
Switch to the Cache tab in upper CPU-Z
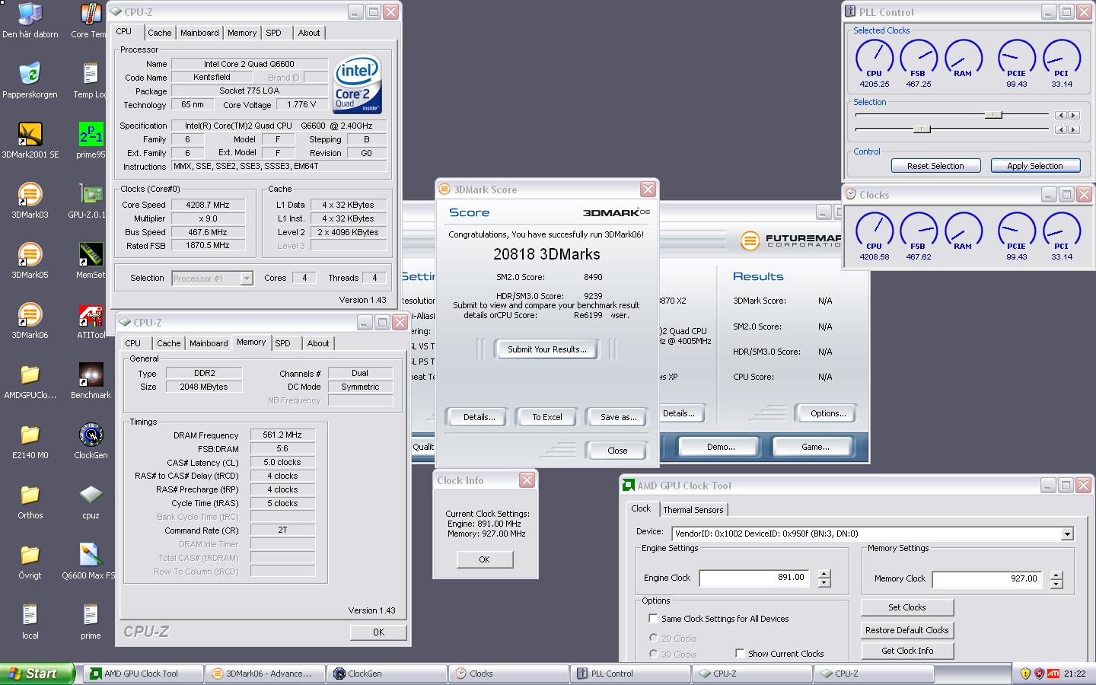[159, 33]
